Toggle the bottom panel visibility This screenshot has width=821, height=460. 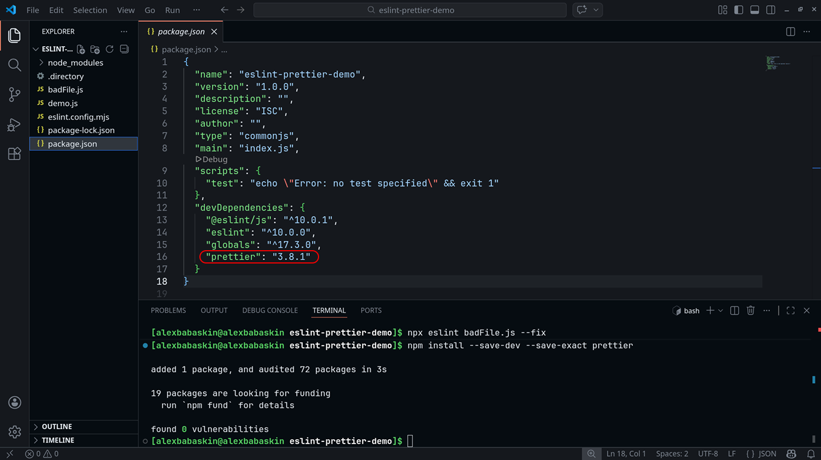[755, 10]
